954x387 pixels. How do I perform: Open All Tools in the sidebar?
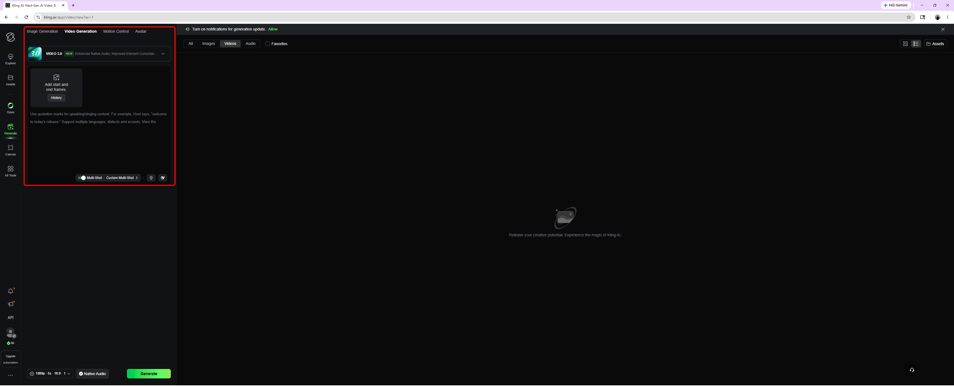pyautogui.click(x=10, y=171)
